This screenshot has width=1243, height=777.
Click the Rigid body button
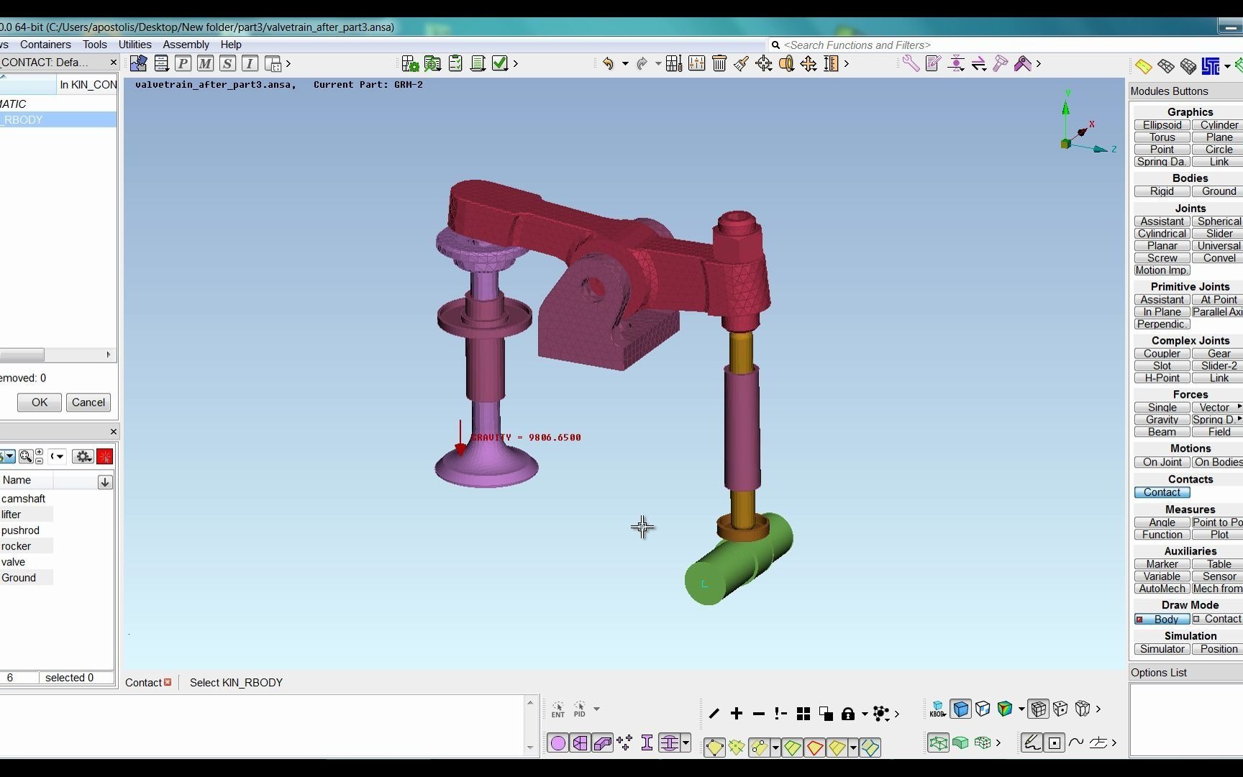point(1162,191)
